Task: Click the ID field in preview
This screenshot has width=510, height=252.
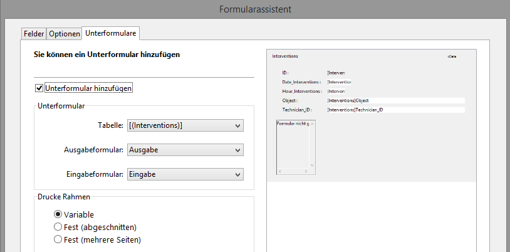Action: tap(336, 73)
